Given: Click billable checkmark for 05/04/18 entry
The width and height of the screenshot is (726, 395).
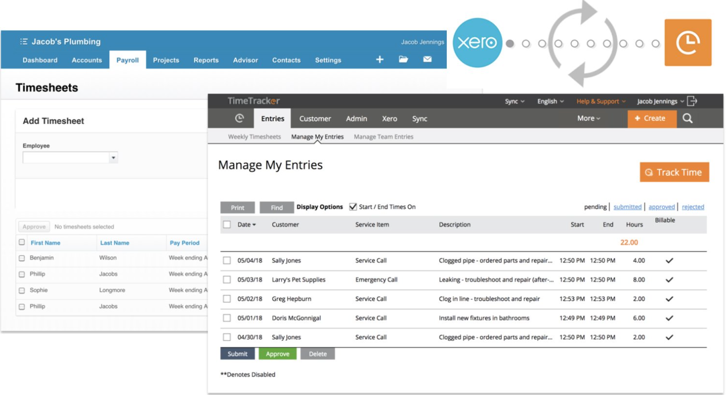Looking at the screenshot, I should (x=669, y=261).
